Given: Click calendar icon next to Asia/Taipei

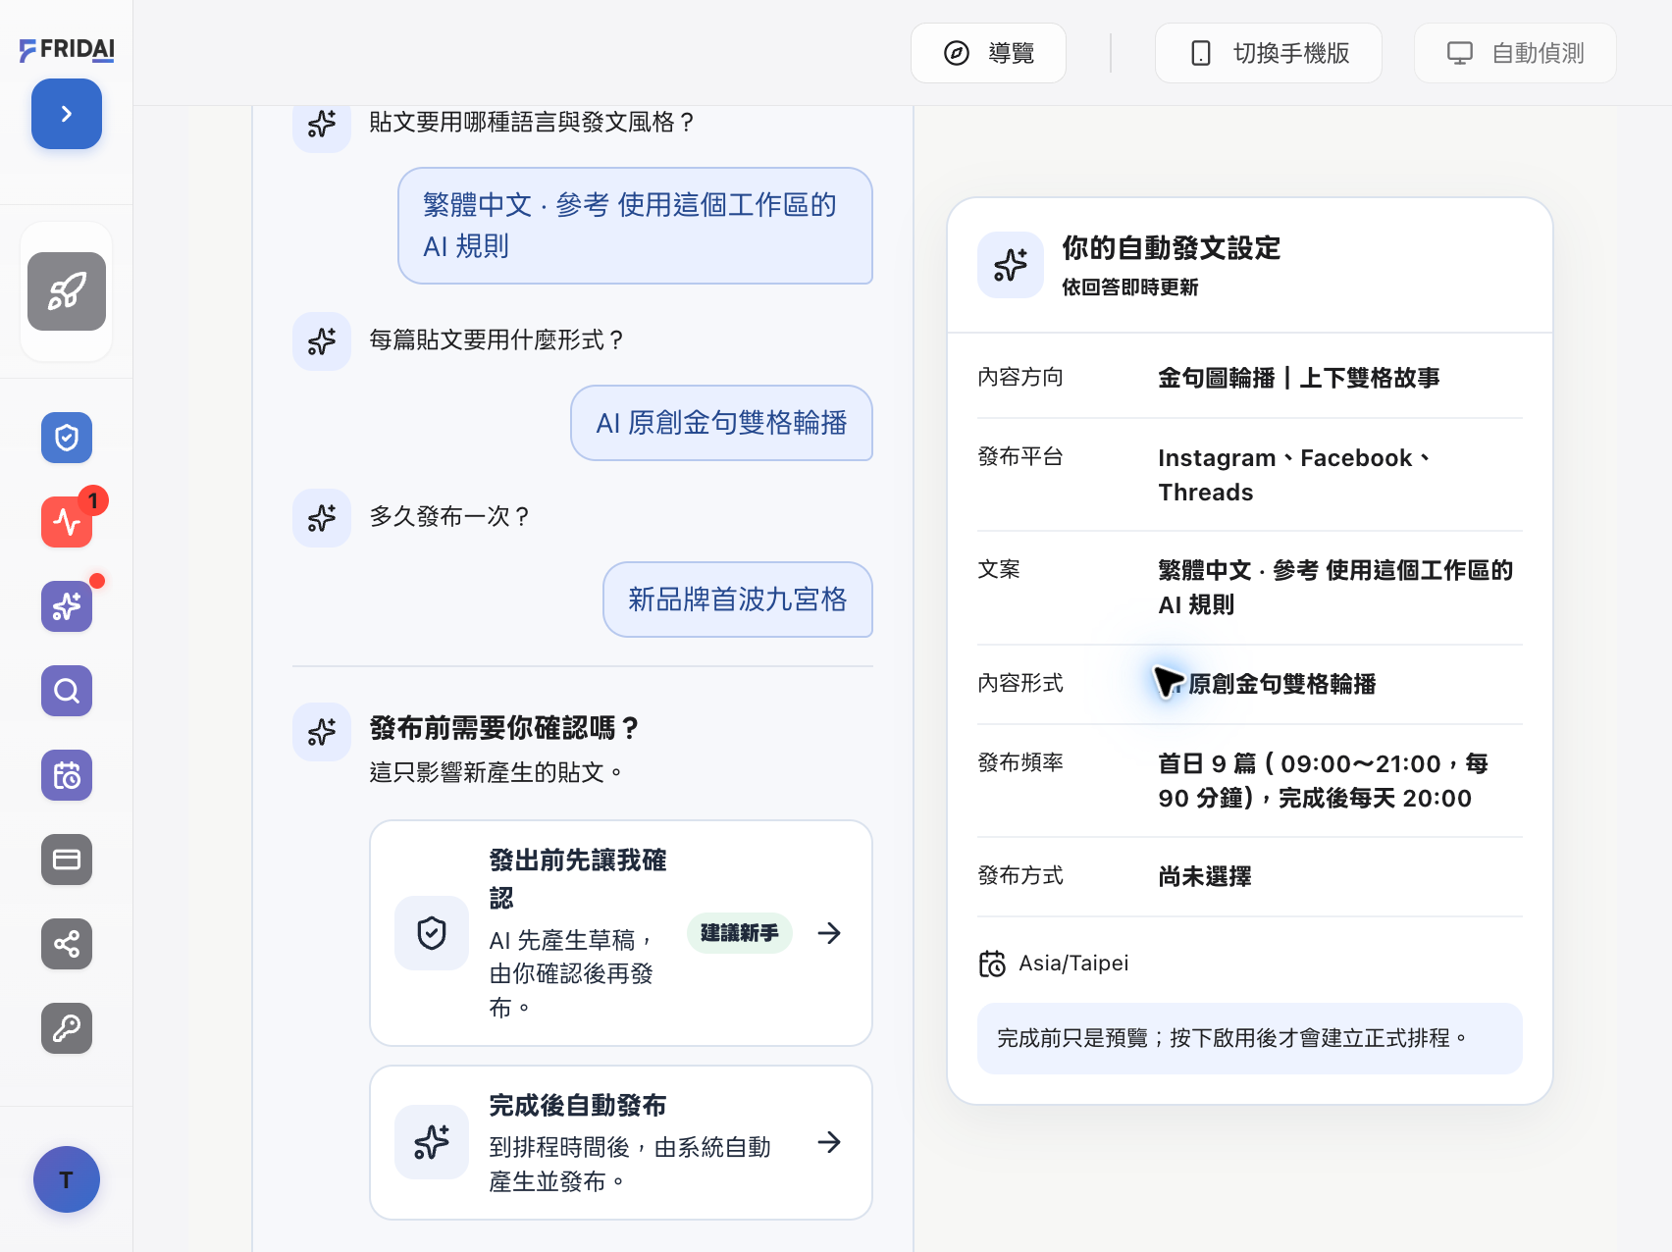Looking at the screenshot, I should pos(992,964).
